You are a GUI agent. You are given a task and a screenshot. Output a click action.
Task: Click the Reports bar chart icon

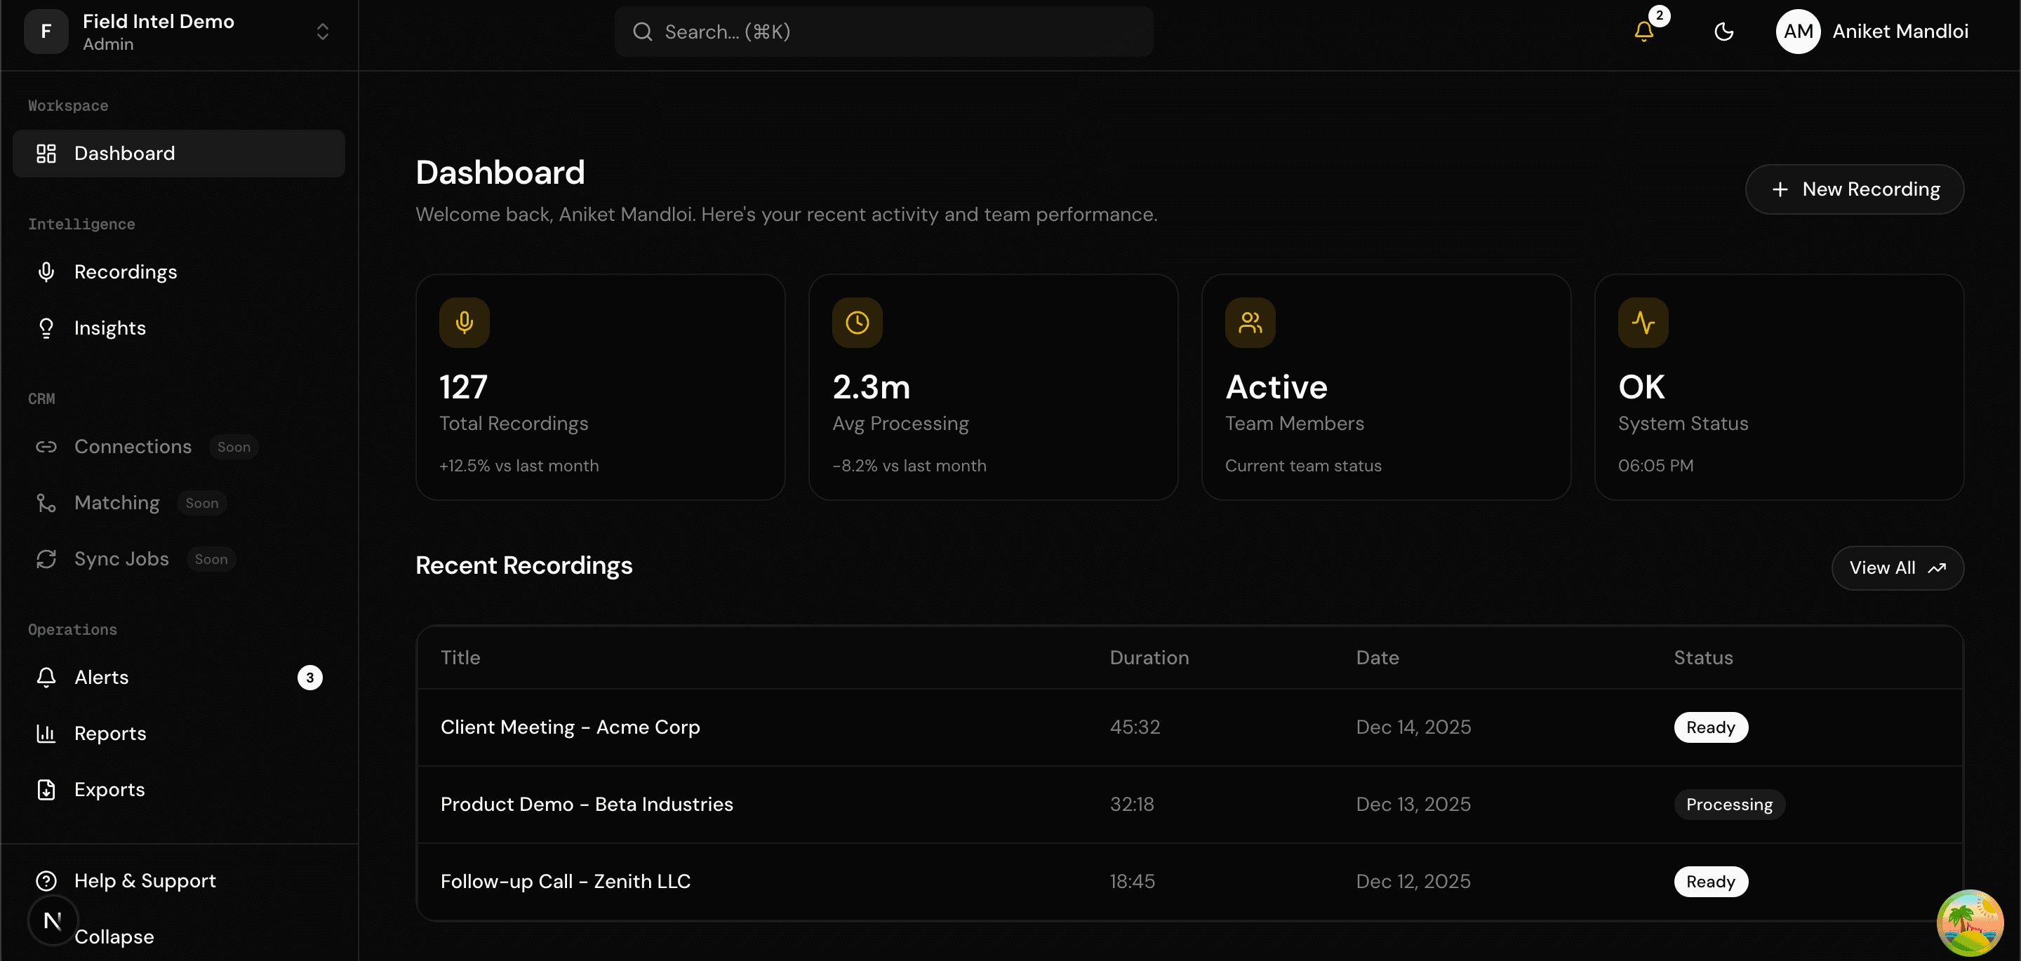tap(46, 734)
